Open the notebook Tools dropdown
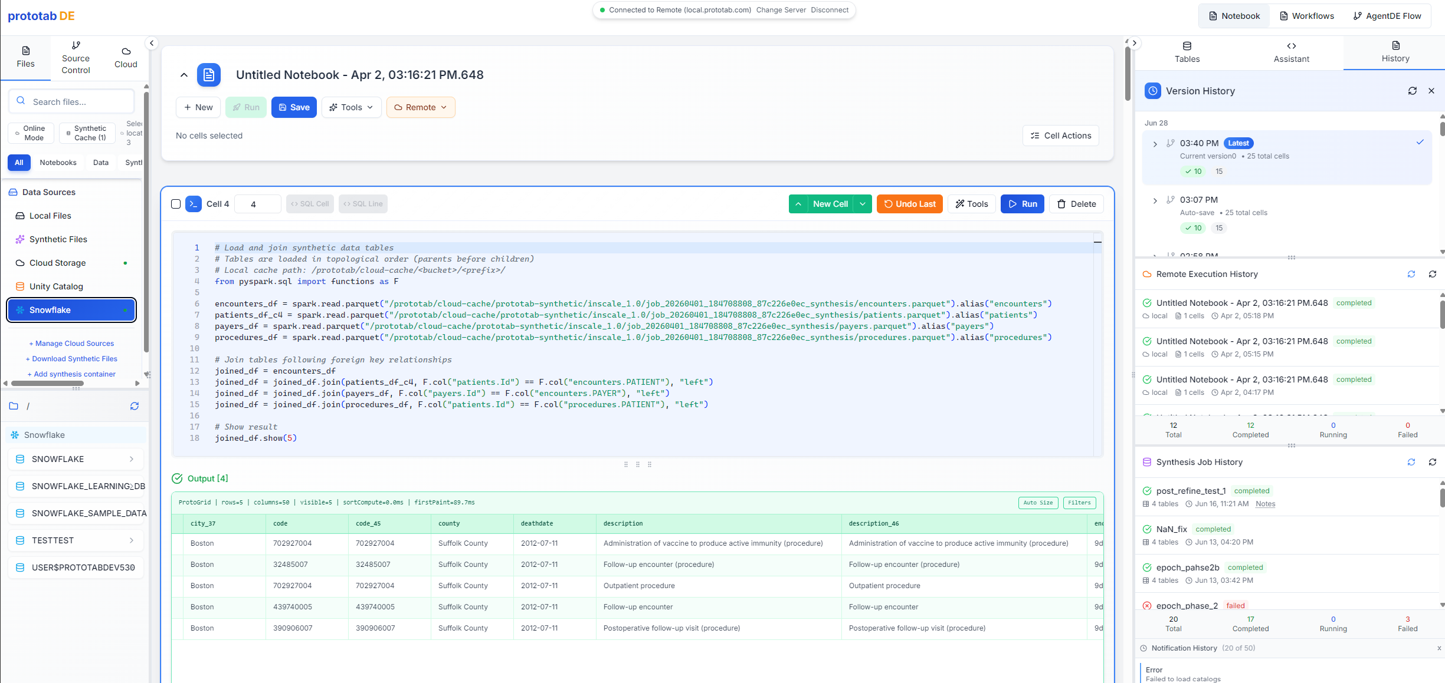 [x=352, y=107]
